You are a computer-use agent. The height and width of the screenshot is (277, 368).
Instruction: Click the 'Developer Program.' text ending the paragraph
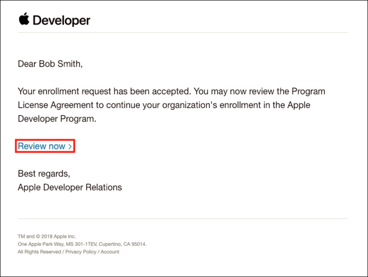[x=57, y=119]
